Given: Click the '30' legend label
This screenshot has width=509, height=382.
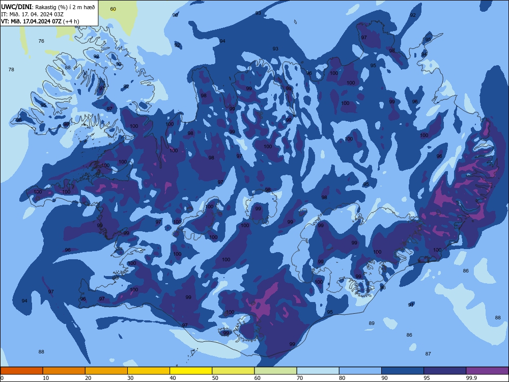Looking at the screenshot, I should 130,378.
